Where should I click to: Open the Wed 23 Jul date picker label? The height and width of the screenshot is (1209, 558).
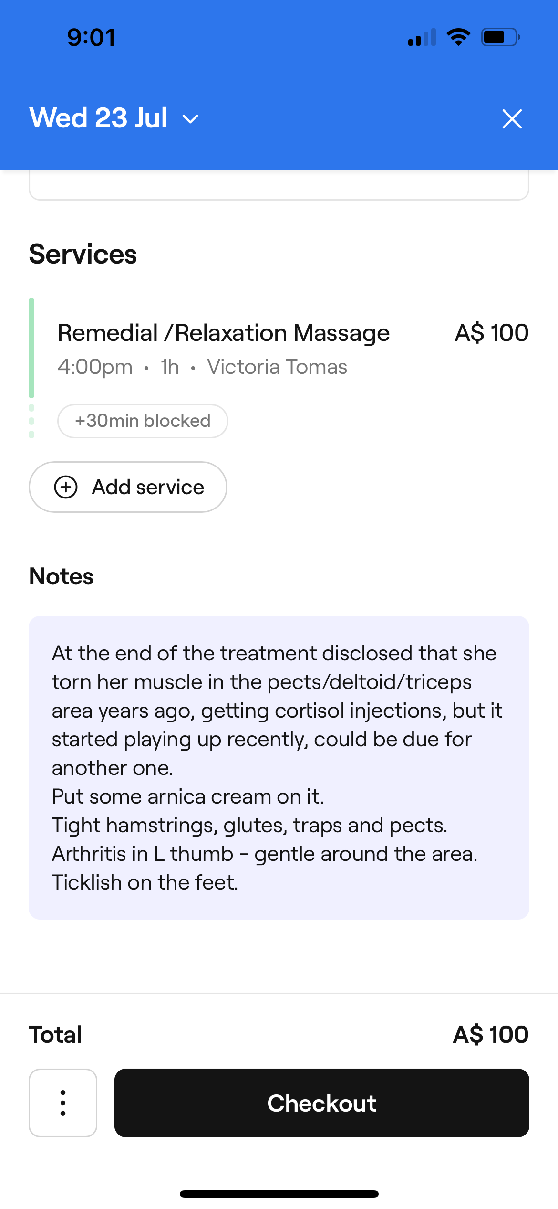(x=98, y=118)
